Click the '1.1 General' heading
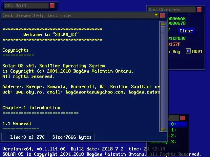Viewport: 210px width, 157px height. [x=17, y=123]
